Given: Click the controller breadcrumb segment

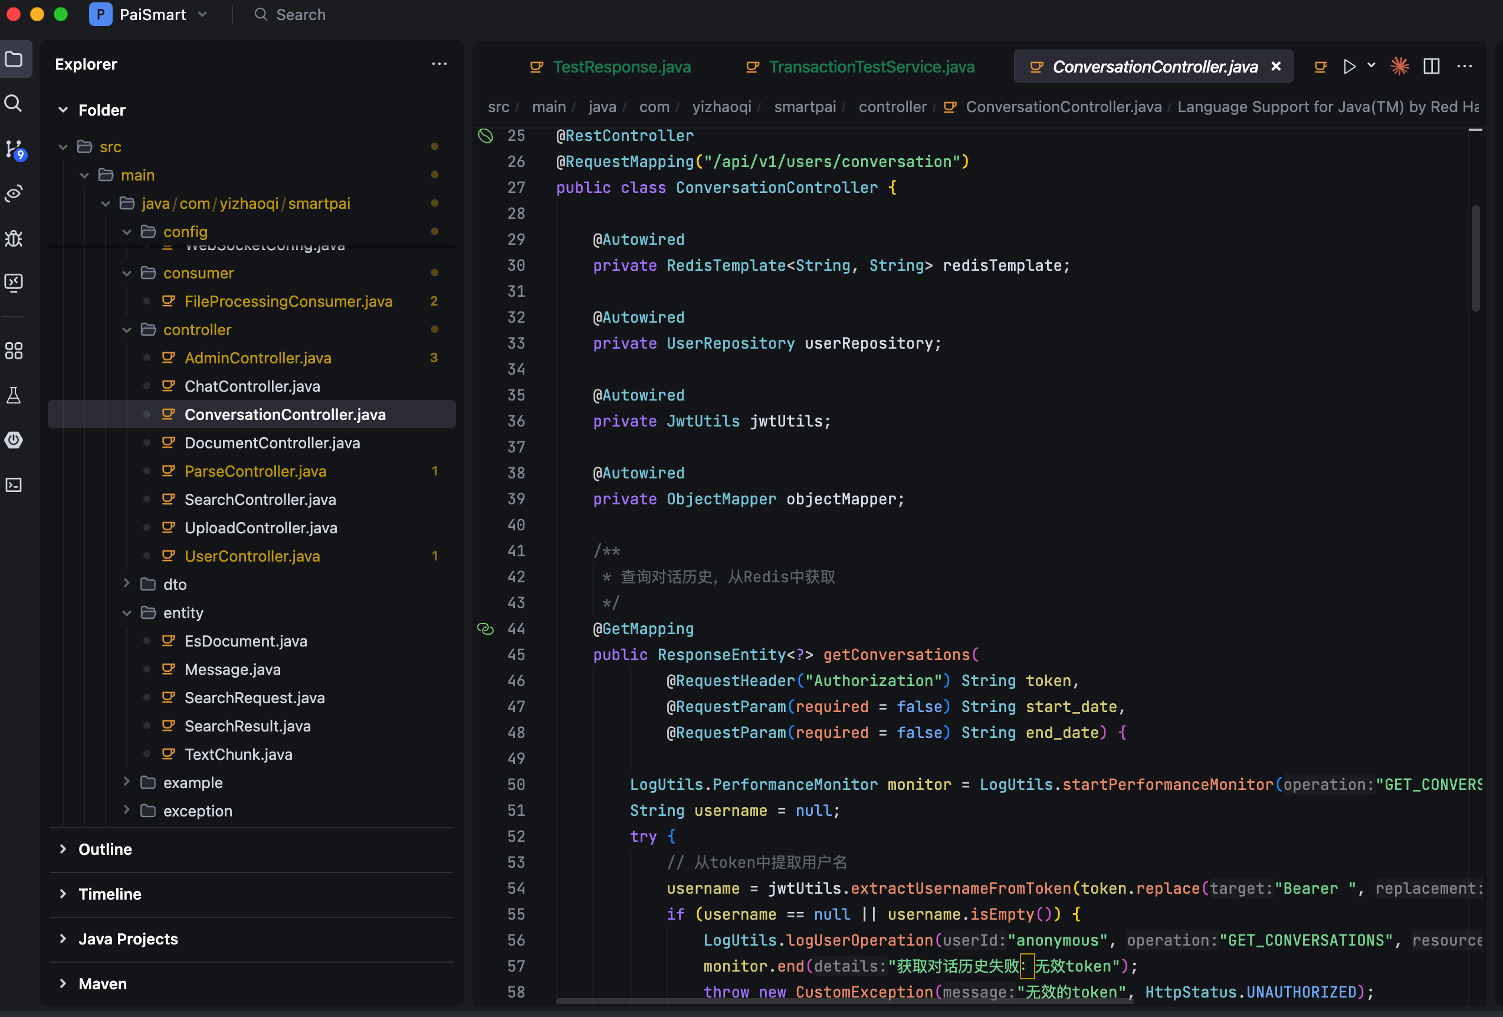Looking at the screenshot, I should click(x=892, y=107).
